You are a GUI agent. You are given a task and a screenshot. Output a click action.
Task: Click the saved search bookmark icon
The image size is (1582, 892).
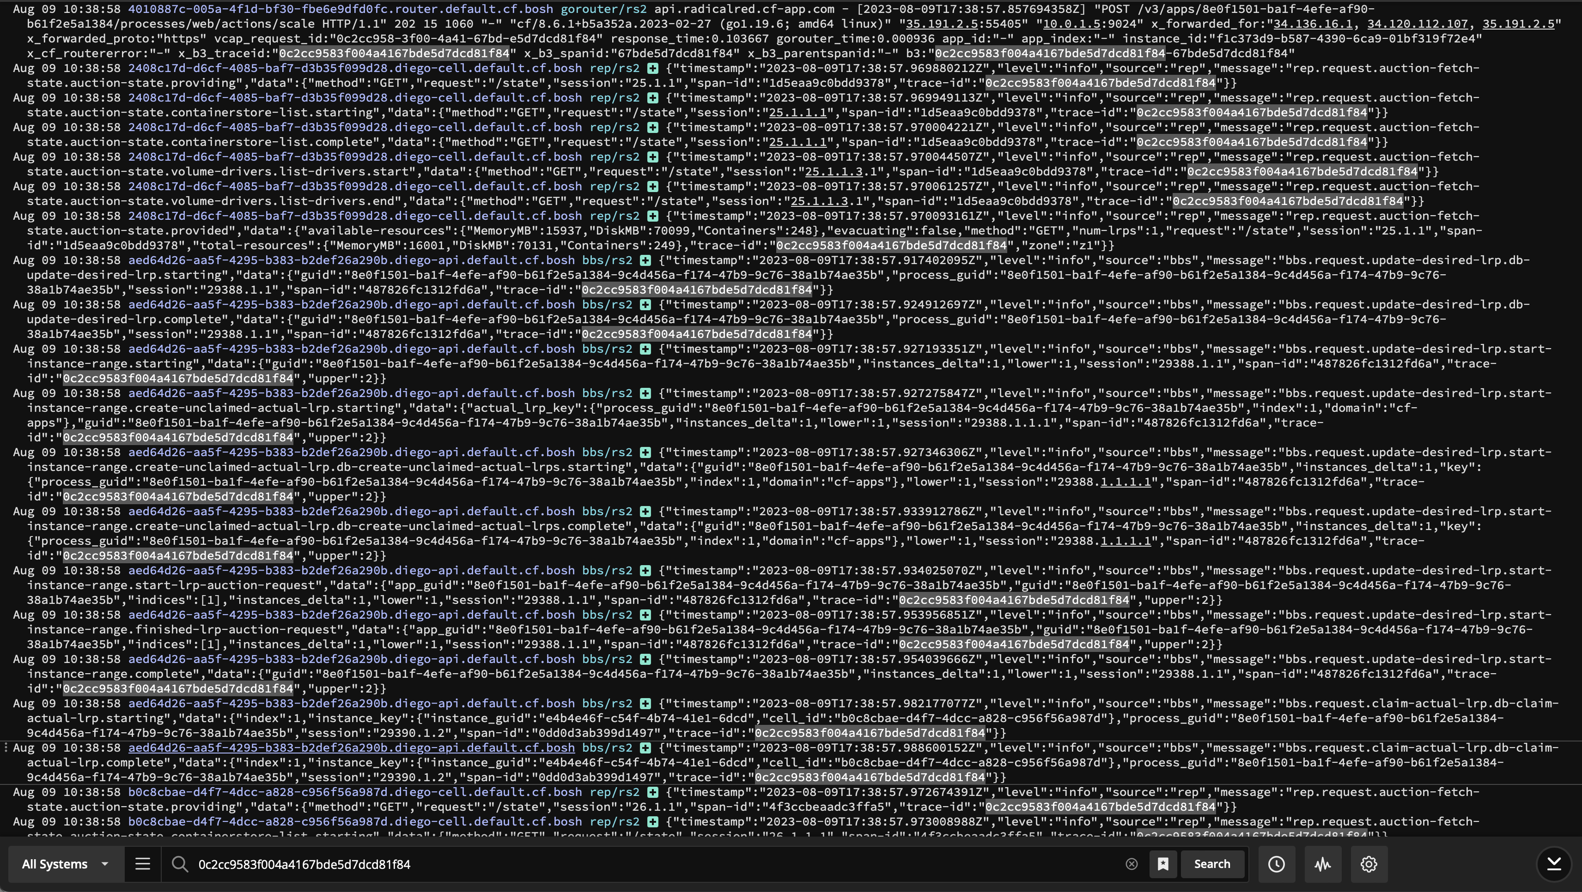[x=1162, y=864]
